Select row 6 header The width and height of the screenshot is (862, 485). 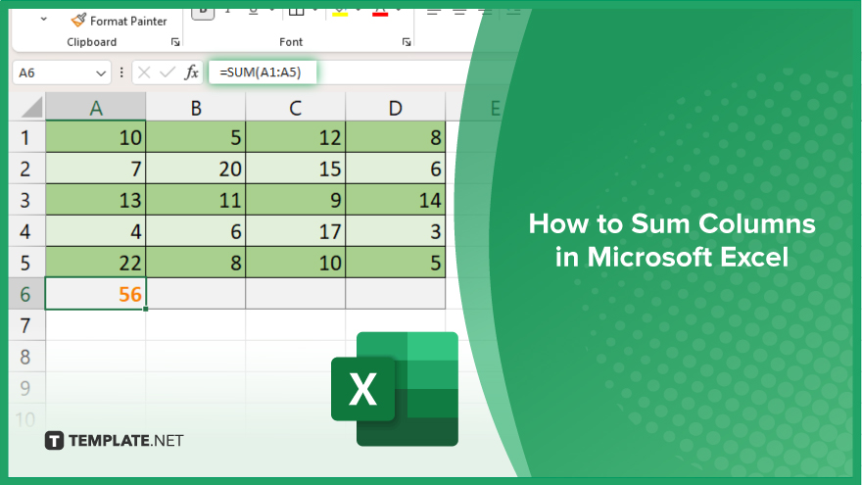26,294
